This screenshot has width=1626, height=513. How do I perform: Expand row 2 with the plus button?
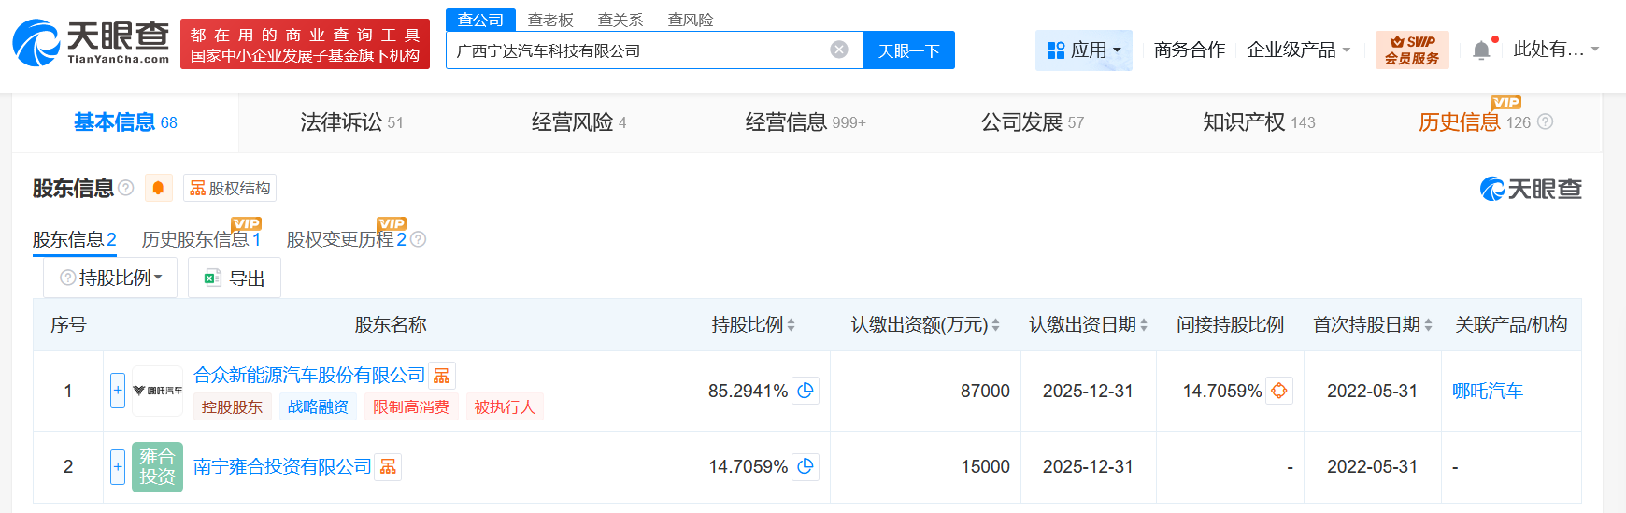coord(118,466)
